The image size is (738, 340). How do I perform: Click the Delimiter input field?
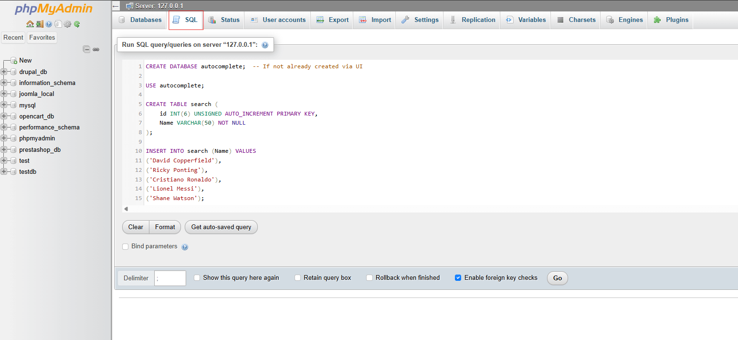(169, 277)
